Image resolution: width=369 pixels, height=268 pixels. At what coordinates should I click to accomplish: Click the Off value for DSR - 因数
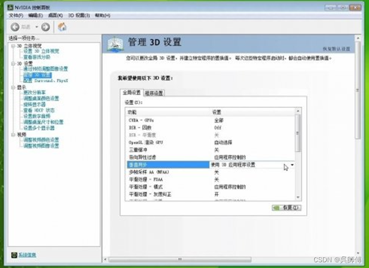[218, 128]
